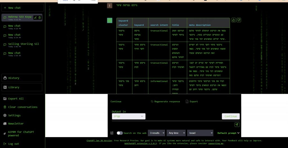Change the Israel region dropdown
Image resolution: width=288 pixels, height=148 pixels.
(200, 133)
